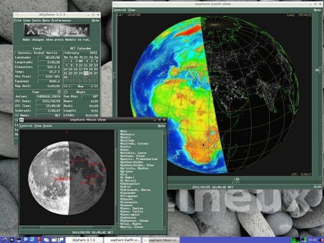Click the Moon image horizontal scrollbar
Viewport: 324px width, 243px height.
pos(66,227)
